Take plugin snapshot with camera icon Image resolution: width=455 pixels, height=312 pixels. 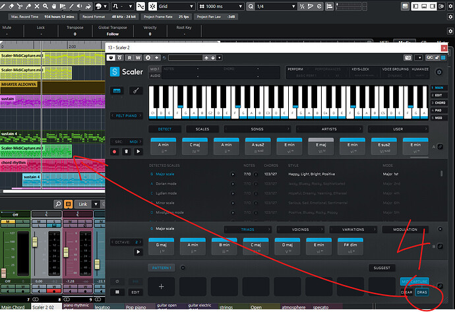coord(408,58)
